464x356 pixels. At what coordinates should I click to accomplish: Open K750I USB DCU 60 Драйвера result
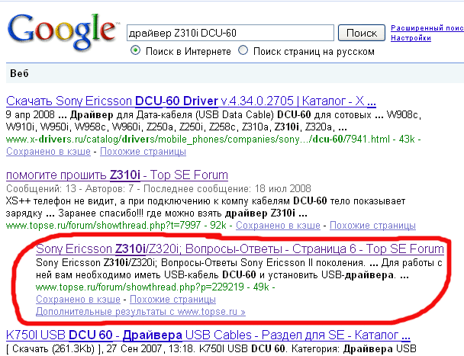(x=208, y=335)
